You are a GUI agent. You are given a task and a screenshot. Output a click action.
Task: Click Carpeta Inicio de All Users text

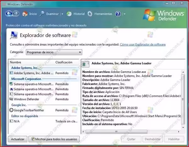(x=120, y=112)
